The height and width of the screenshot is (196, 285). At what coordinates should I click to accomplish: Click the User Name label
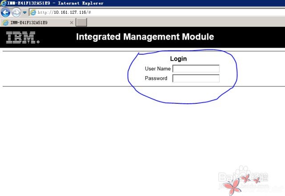click(x=158, y=69)
